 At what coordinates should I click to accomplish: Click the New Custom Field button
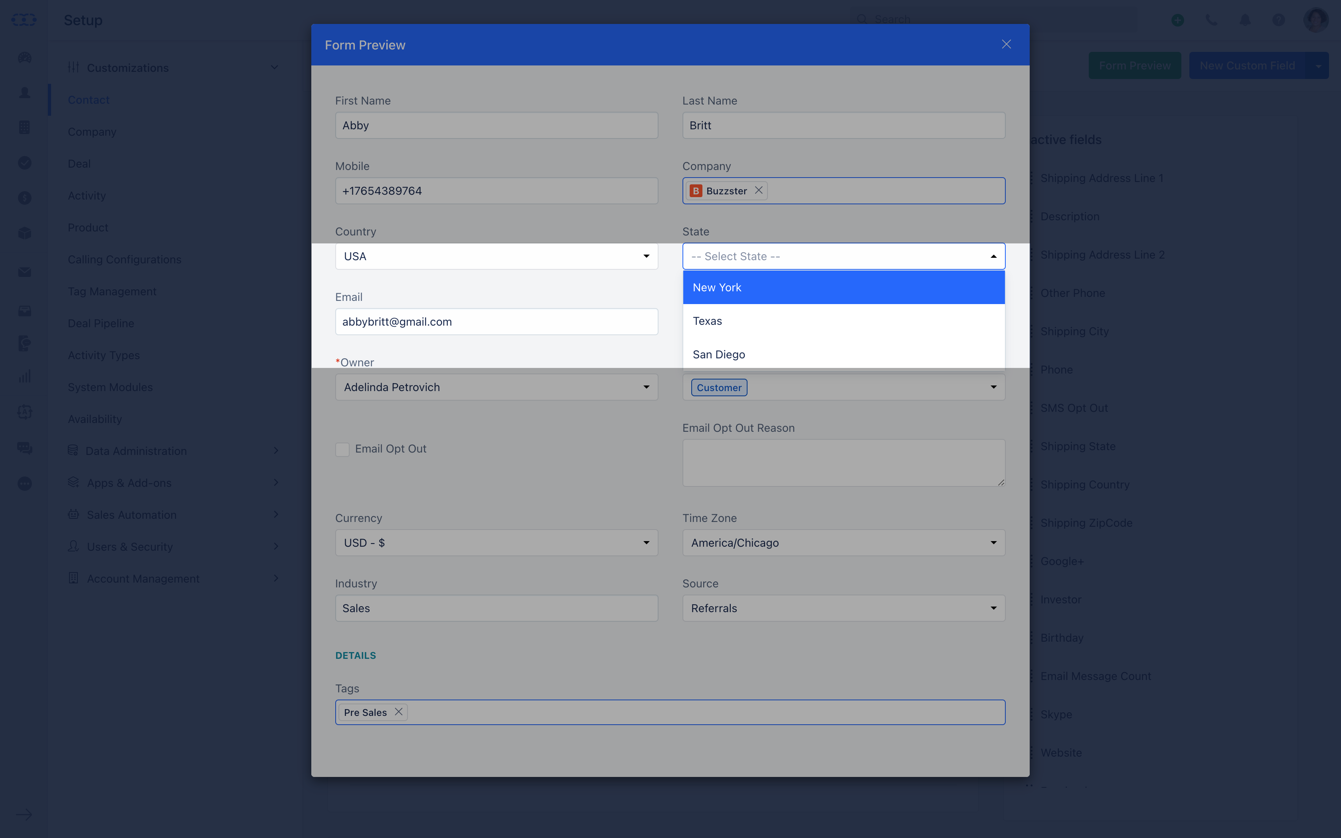(1247, 65)
